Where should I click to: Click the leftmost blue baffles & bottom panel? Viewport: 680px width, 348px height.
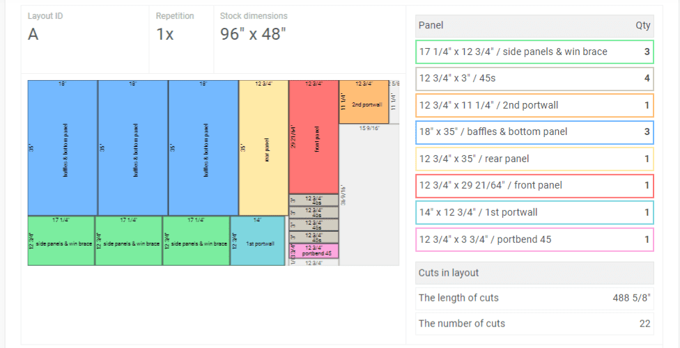point(63,148)
